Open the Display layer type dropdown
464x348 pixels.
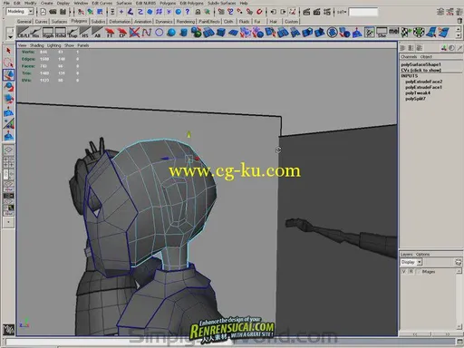pos(420,262)
